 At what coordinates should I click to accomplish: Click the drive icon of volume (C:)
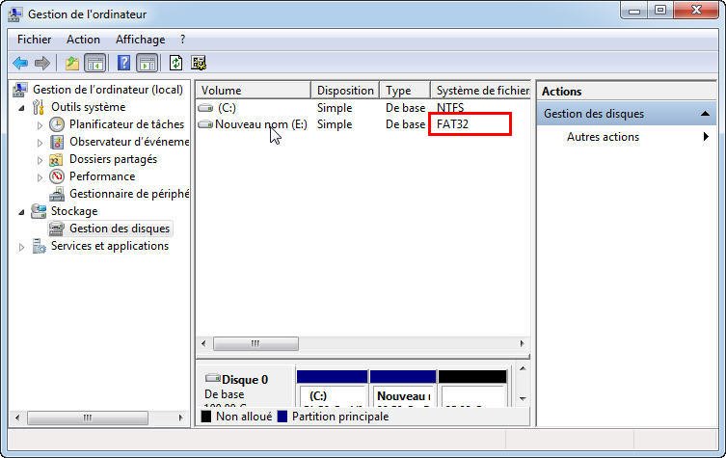click(205, 108)
